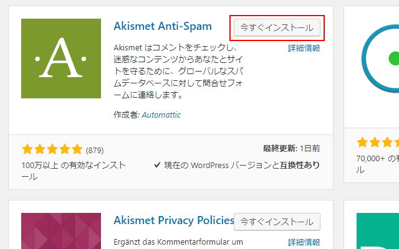Open the Akismet Anti-Spam title link

click(163, 27)
